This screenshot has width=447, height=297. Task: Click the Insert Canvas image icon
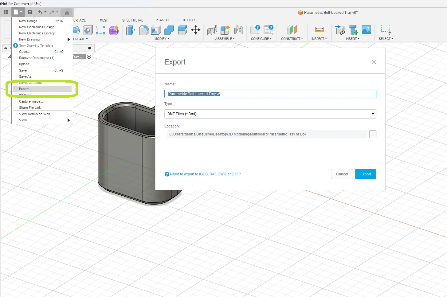point(366,30)
